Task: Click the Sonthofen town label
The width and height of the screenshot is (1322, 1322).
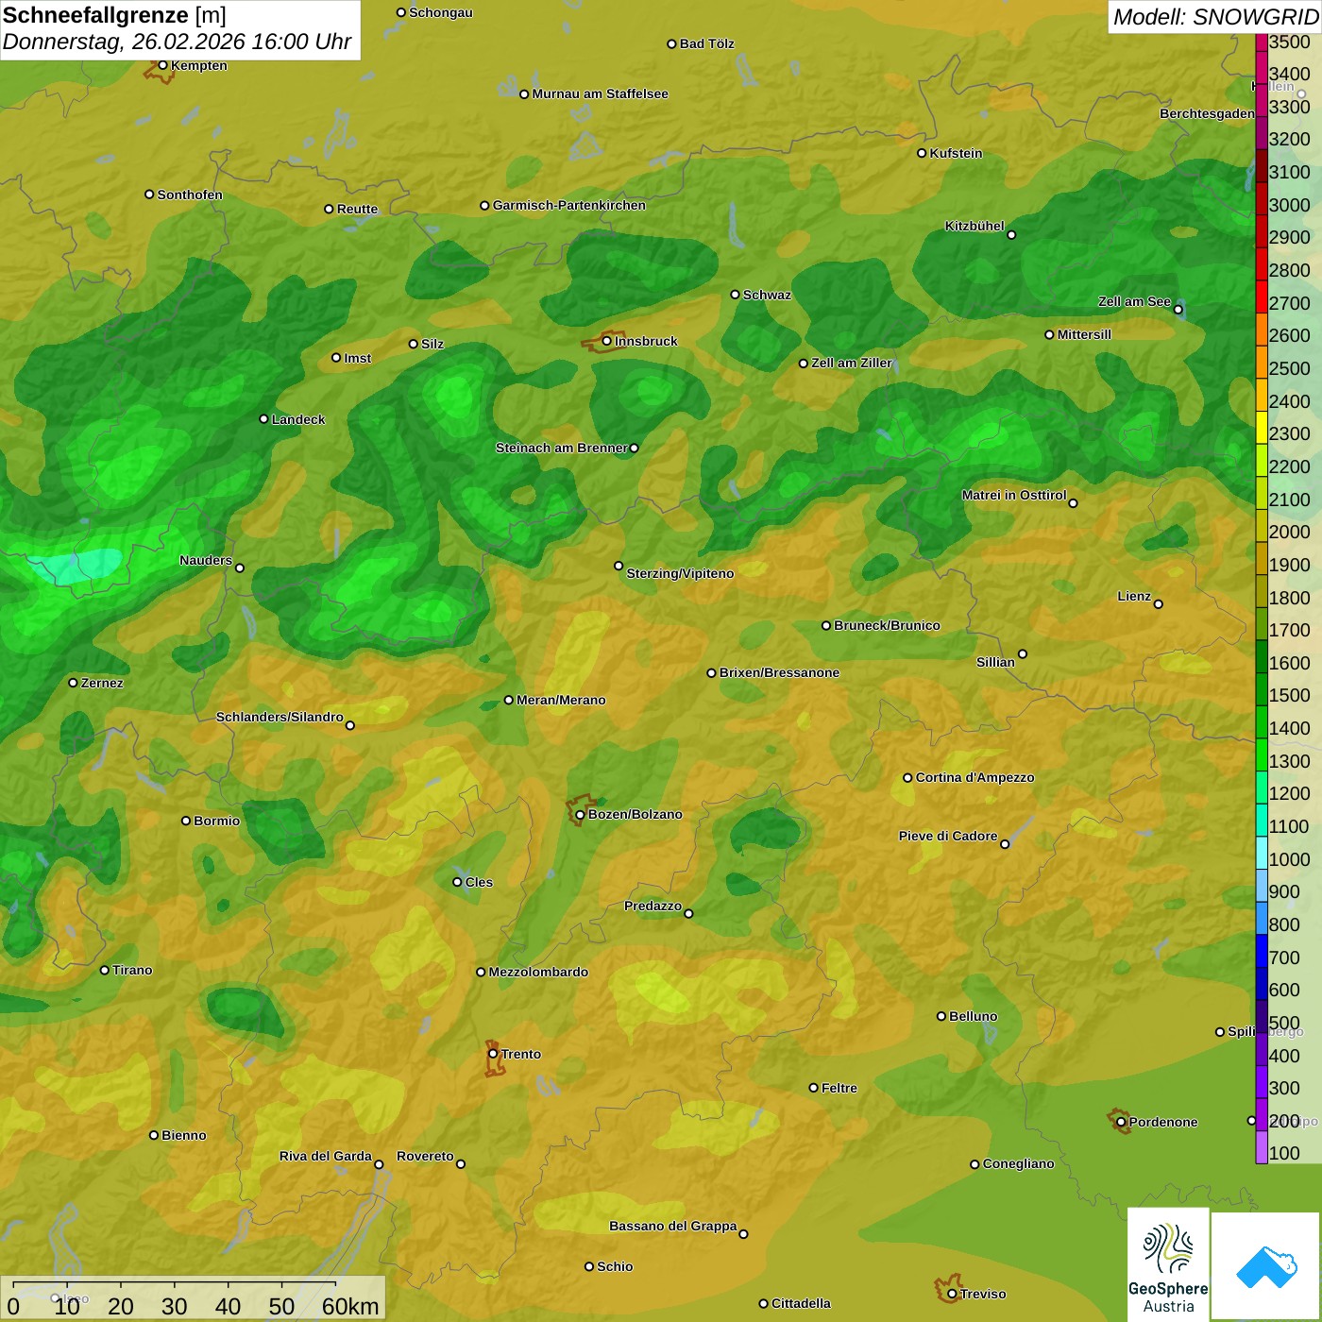Action: tap(190, 195)
